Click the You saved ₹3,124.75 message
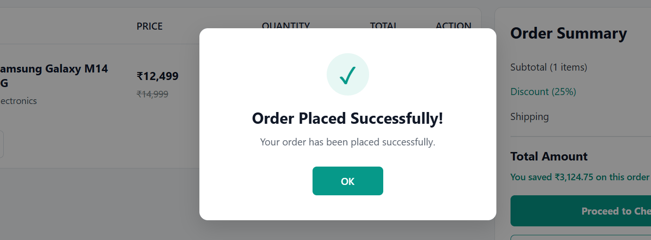The image size is (651, 240). point(580,177)
